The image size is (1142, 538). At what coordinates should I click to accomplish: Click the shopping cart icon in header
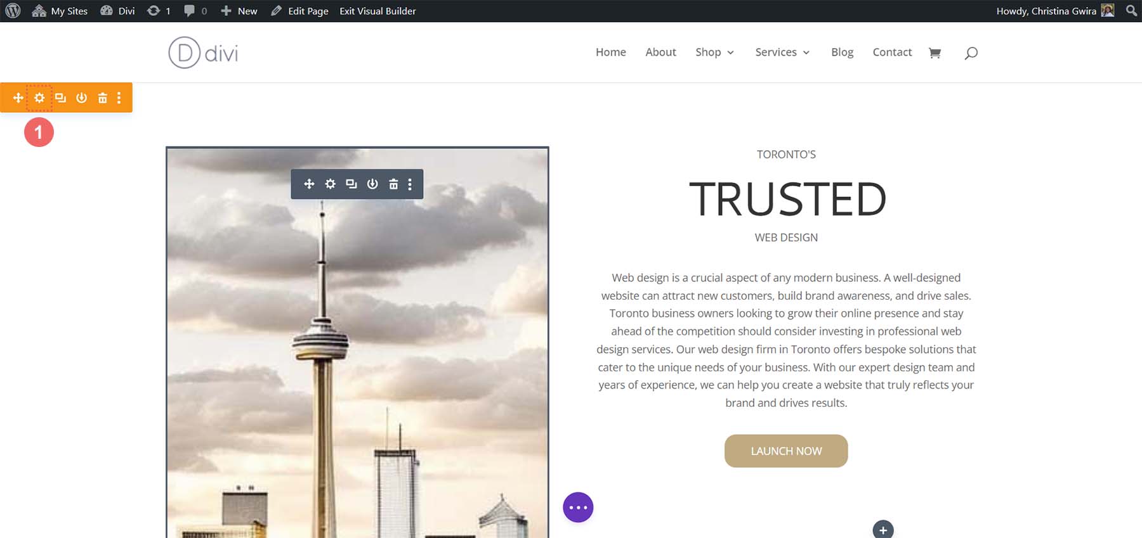(x=935, y=53)
